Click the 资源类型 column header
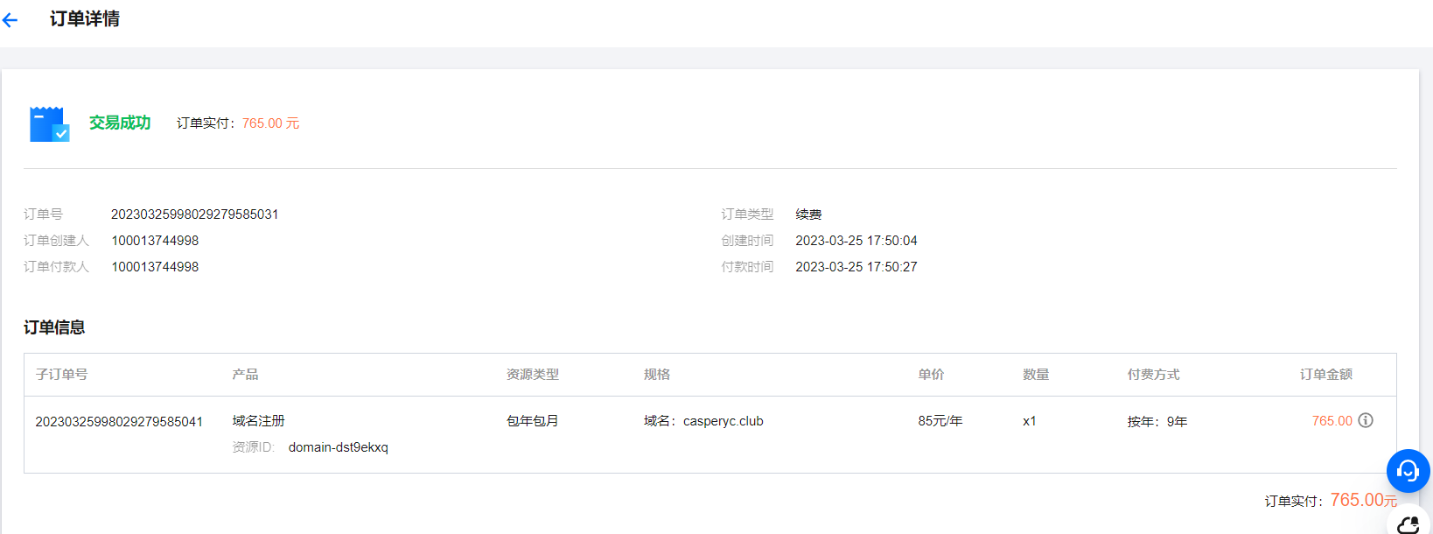The height and width of the screenshot is (534, 1433). (532, 375)
